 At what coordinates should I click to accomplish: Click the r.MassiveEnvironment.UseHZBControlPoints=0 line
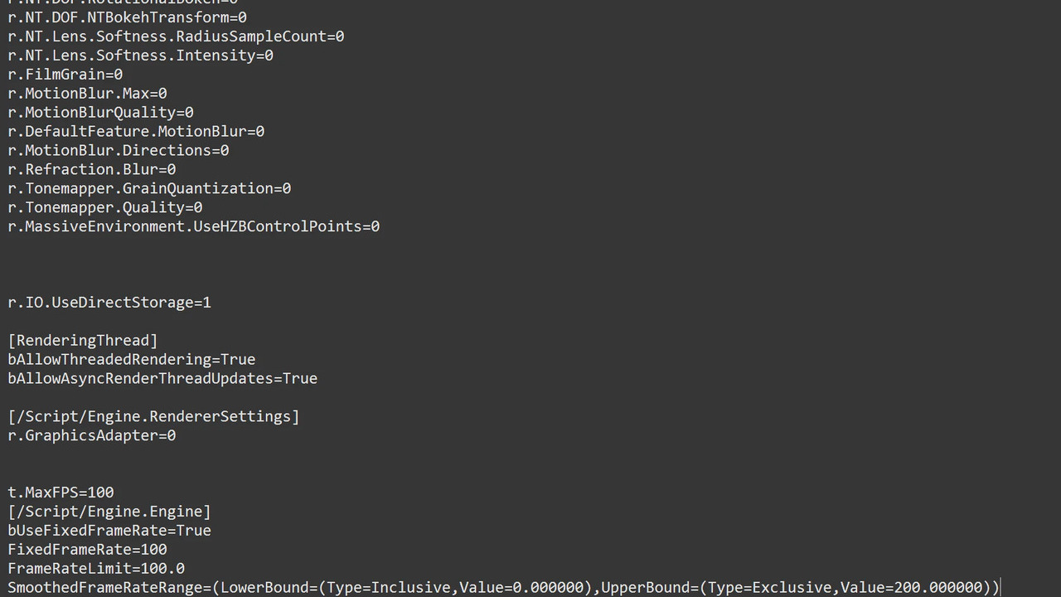pyautogui.click(x=194, y=227)
